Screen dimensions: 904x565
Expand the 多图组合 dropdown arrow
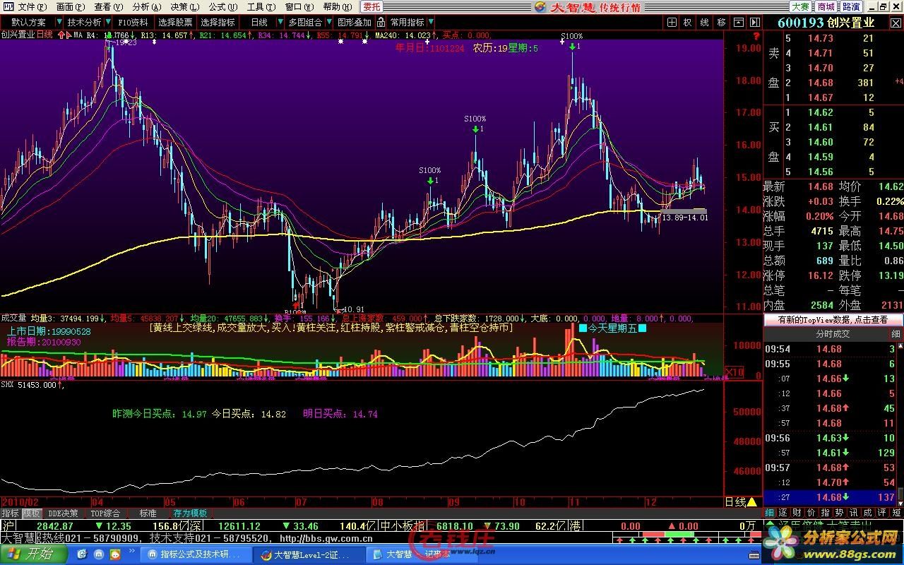(328, 23)
